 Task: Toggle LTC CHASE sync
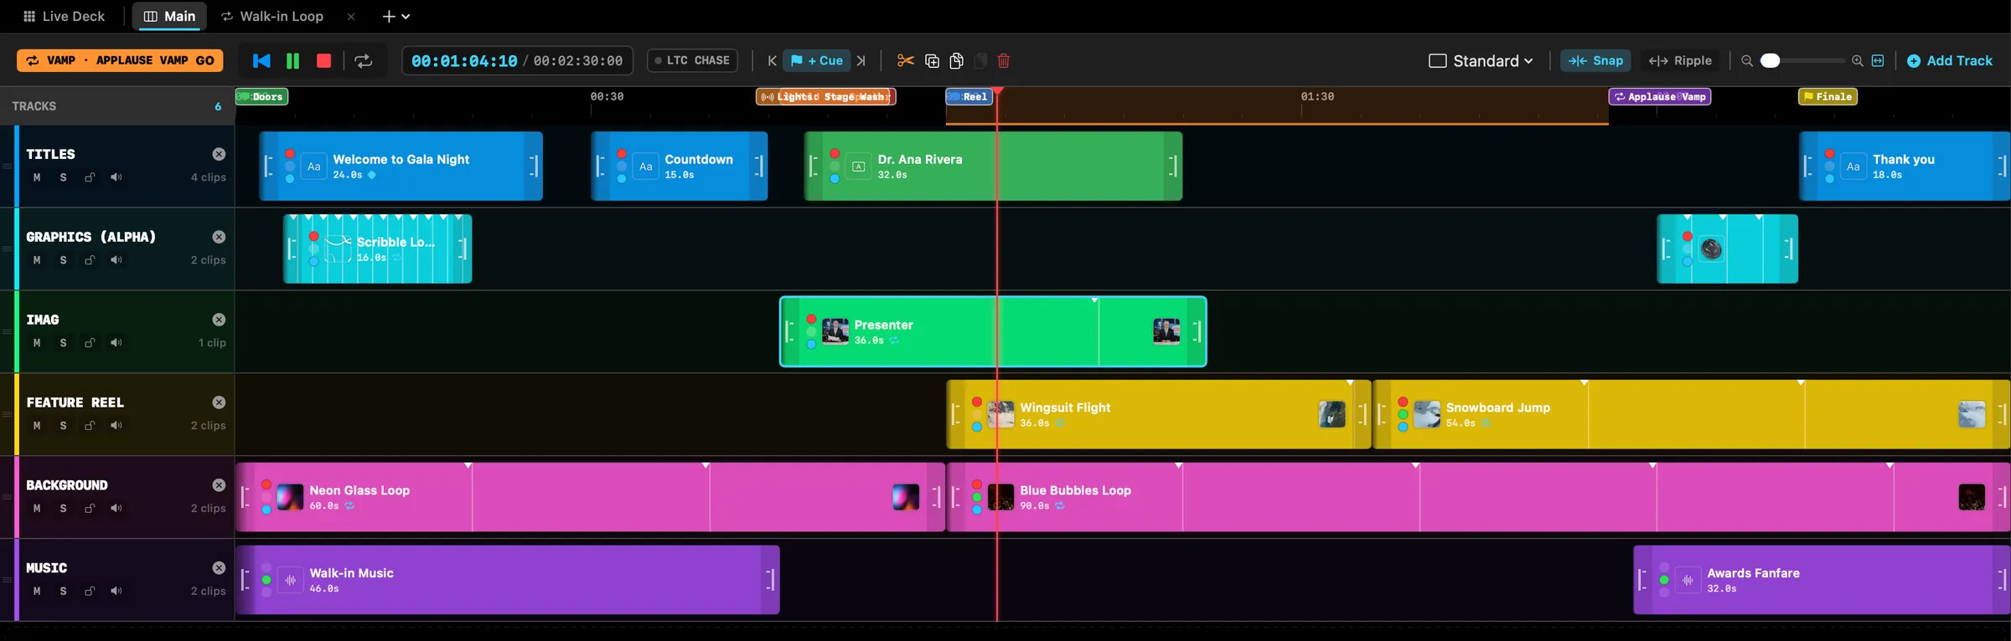coord(692,60)
